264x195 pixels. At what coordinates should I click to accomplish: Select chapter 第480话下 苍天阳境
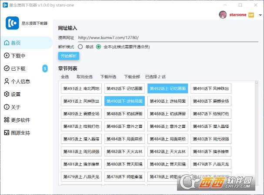[124, 164]
